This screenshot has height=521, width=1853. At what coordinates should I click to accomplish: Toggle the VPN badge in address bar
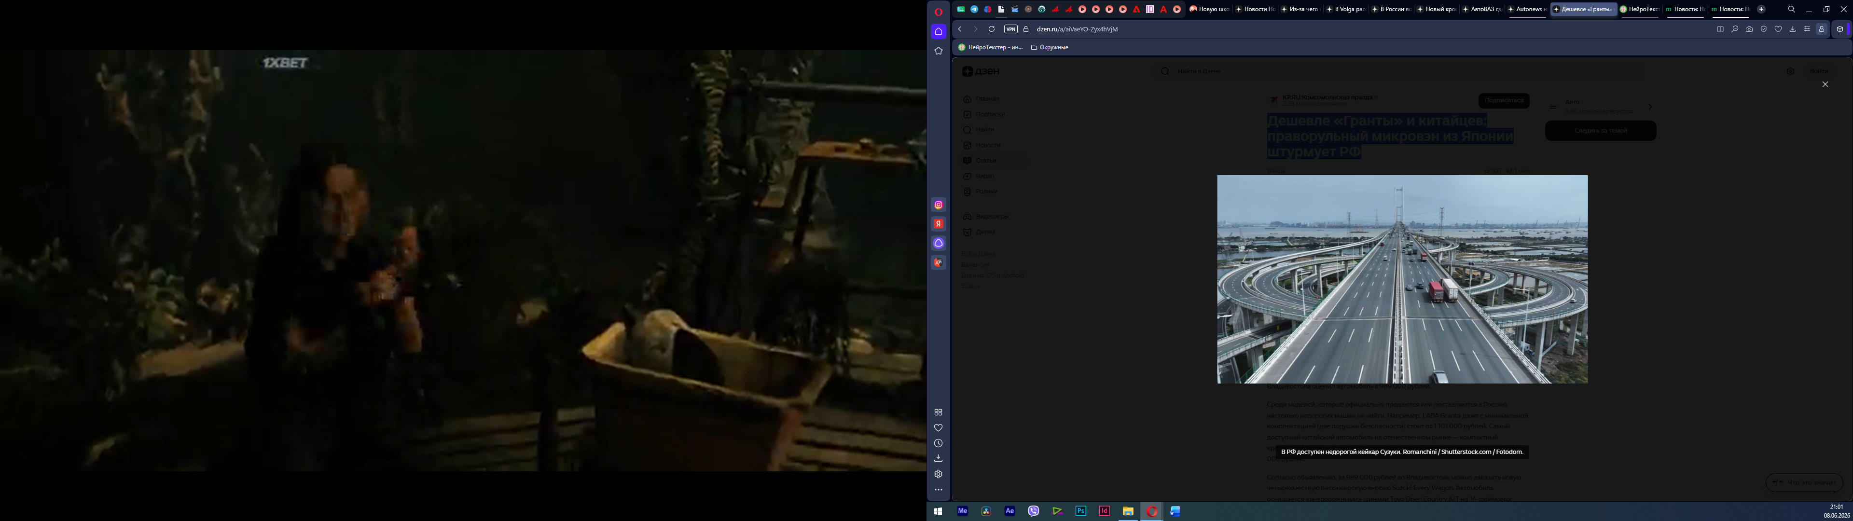tap(1010, 29)
